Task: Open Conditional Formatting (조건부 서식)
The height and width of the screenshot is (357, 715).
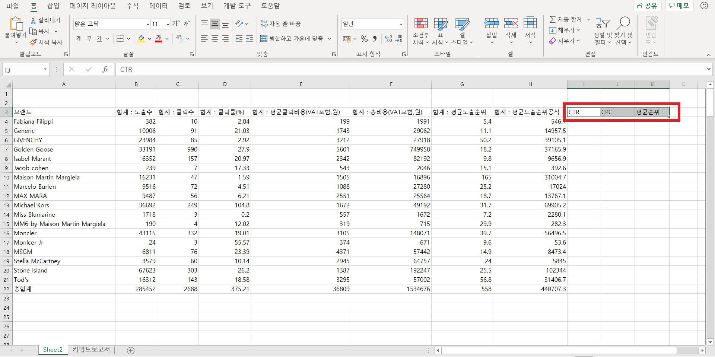Action: [x=421, y=32]
